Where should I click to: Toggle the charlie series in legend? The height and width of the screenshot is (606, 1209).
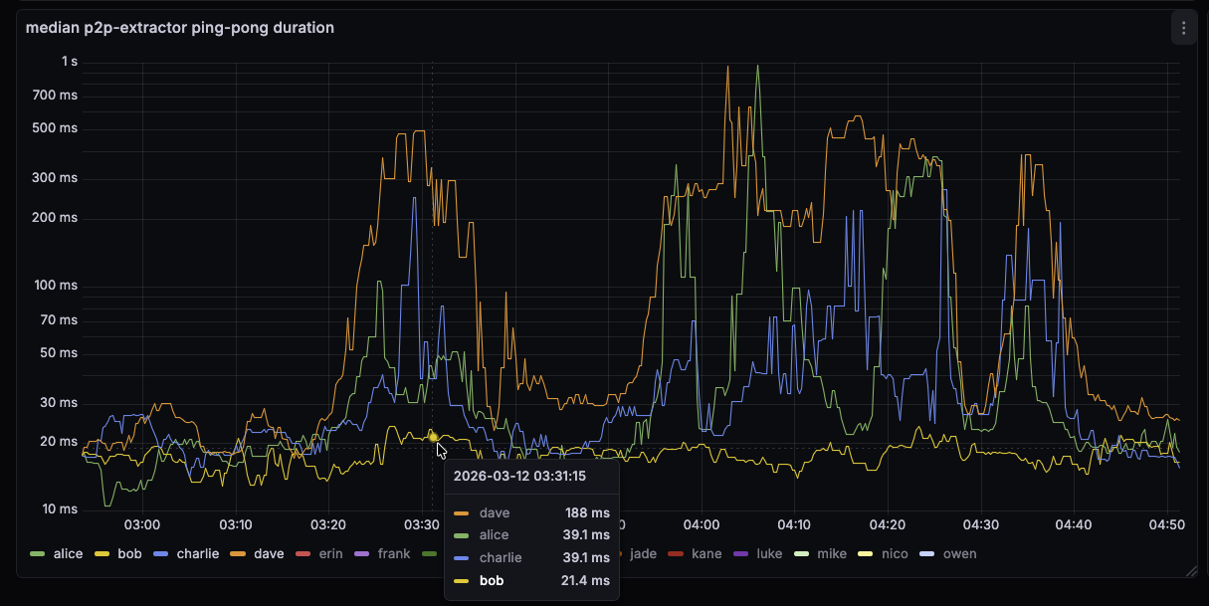pyautogui.click(x=197, y=553)
